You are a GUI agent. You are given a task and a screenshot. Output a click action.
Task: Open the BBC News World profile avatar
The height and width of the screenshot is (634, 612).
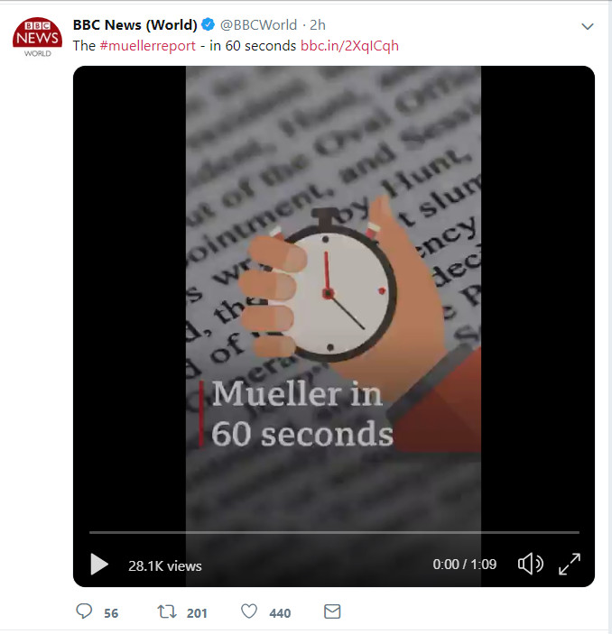pyautogui.click(x=37, y=37)
